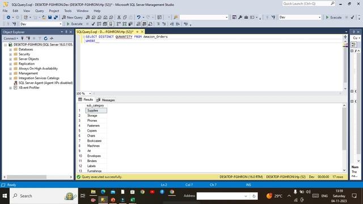
Task: Close the SQLQuery3.sql tab
Action: (142, 32)
